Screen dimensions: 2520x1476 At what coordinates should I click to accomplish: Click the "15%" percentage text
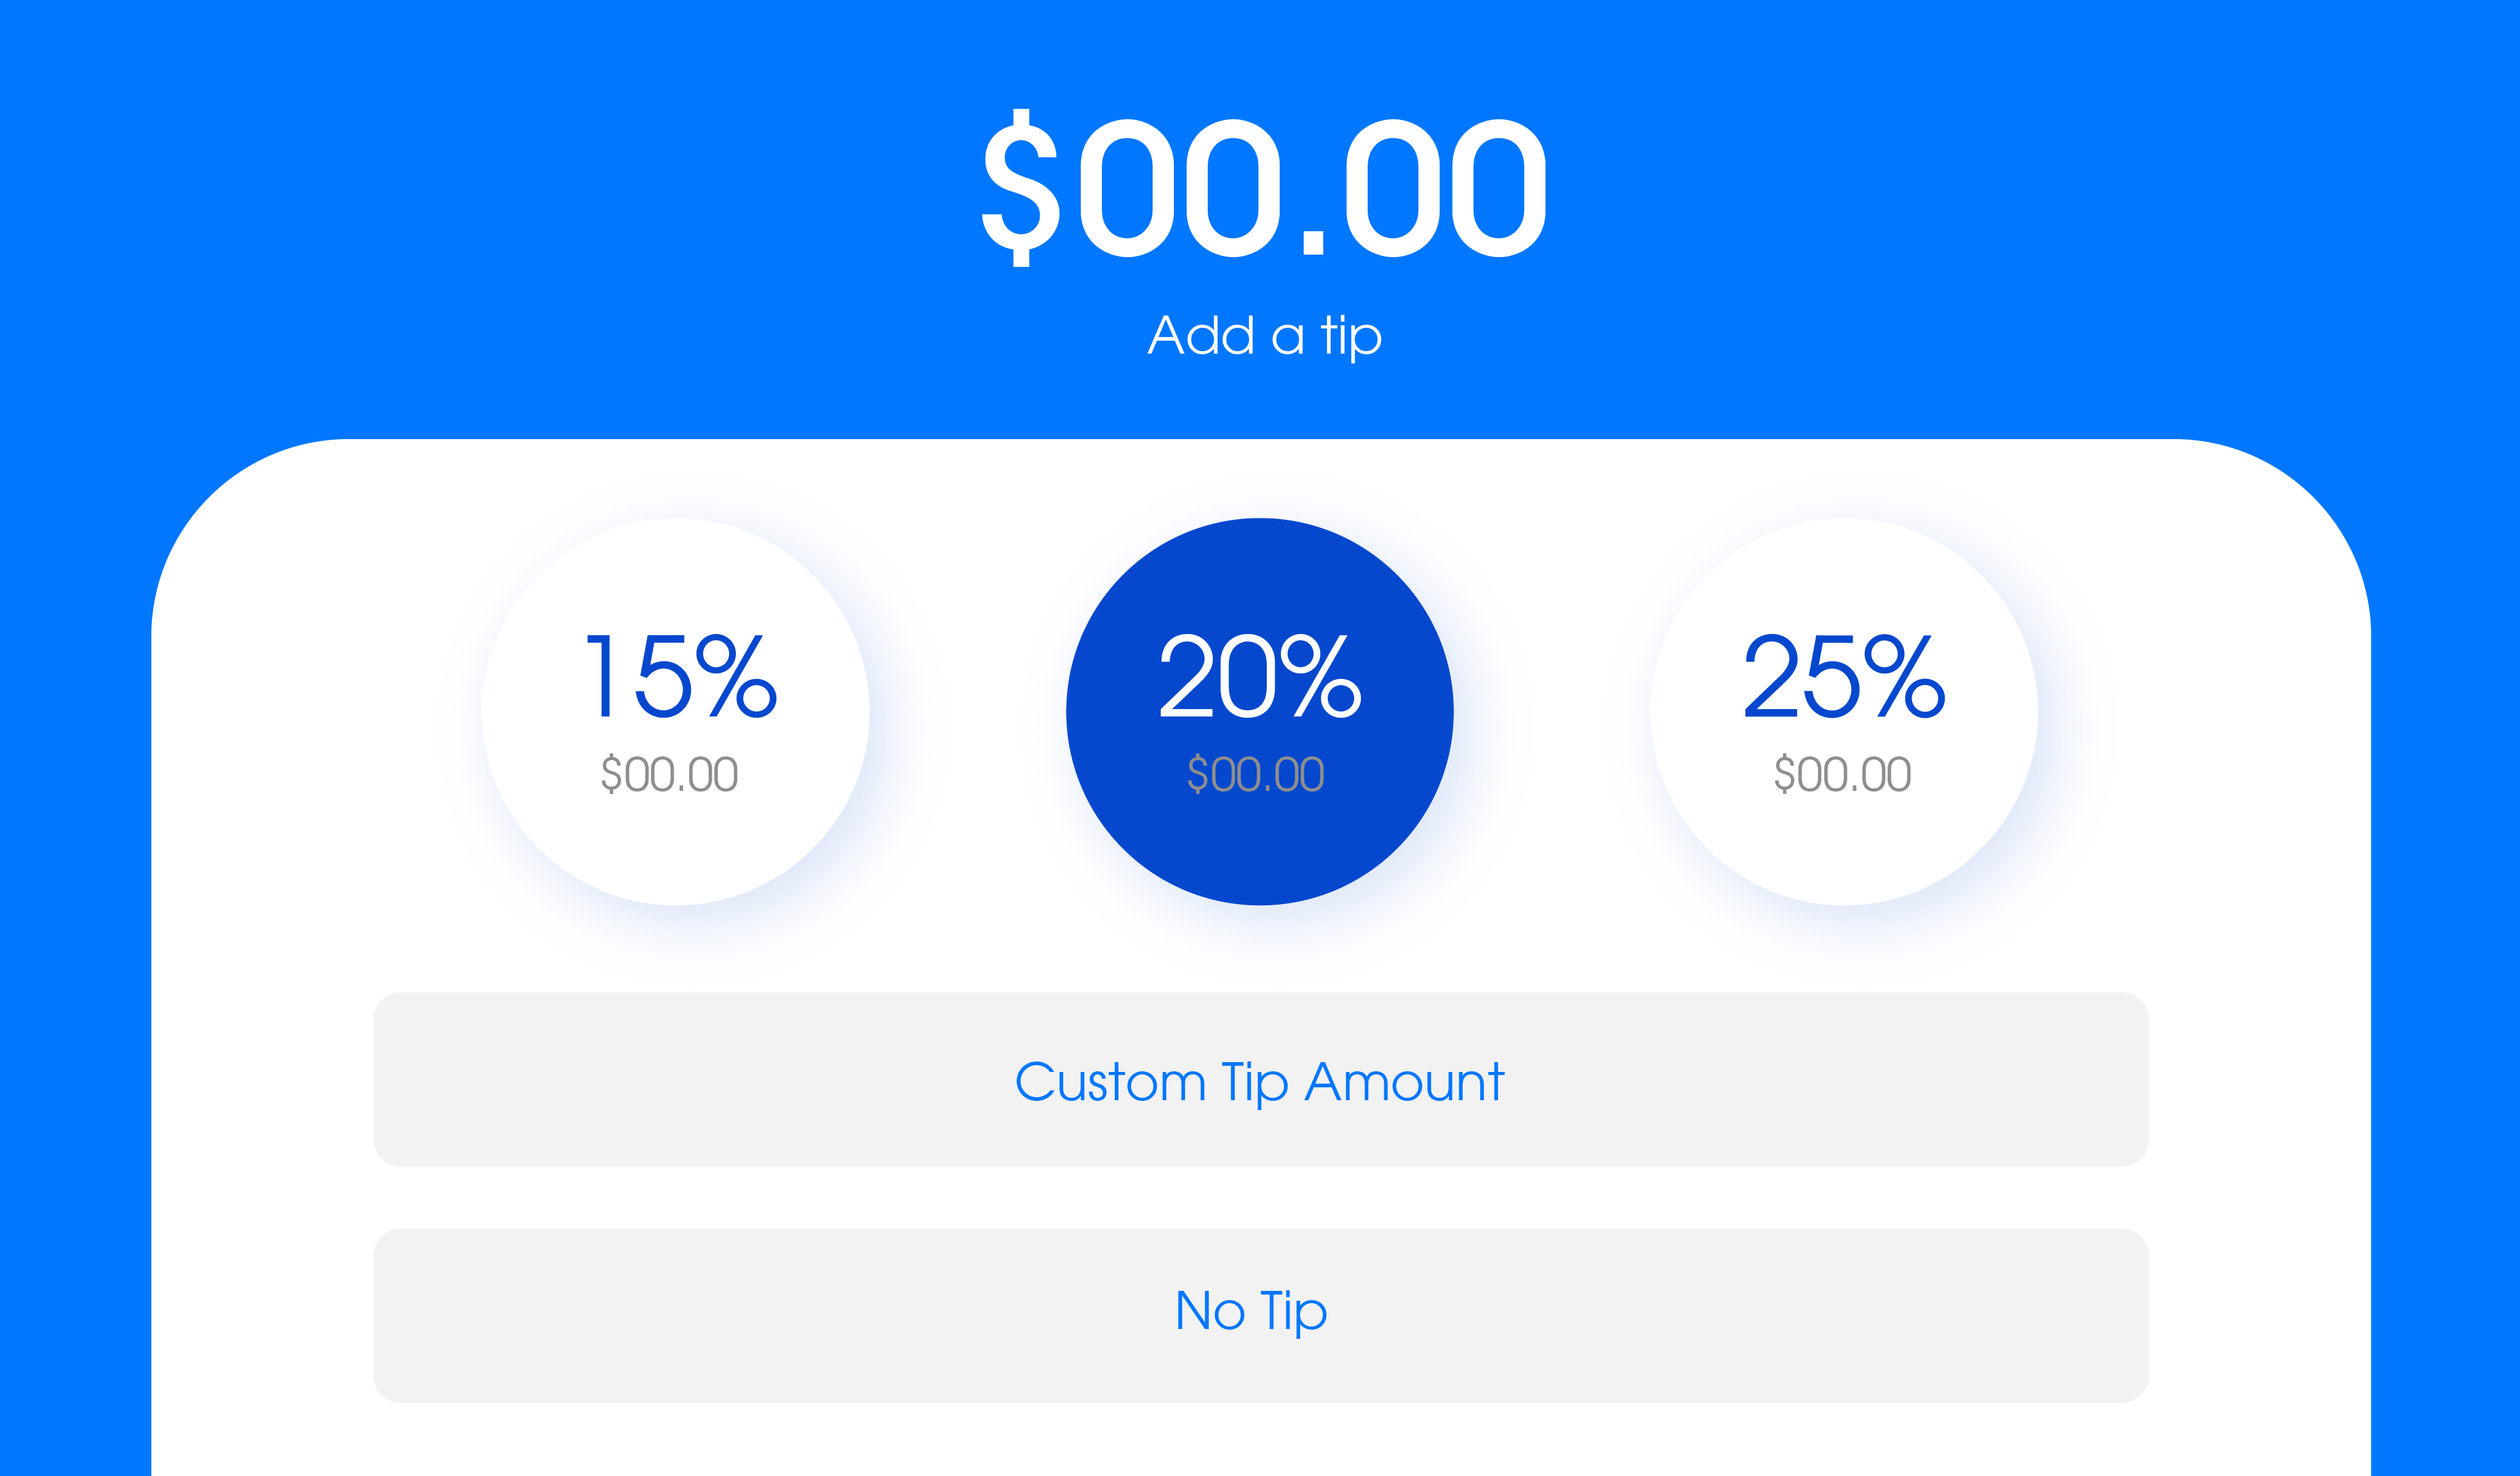click(680, 676)
